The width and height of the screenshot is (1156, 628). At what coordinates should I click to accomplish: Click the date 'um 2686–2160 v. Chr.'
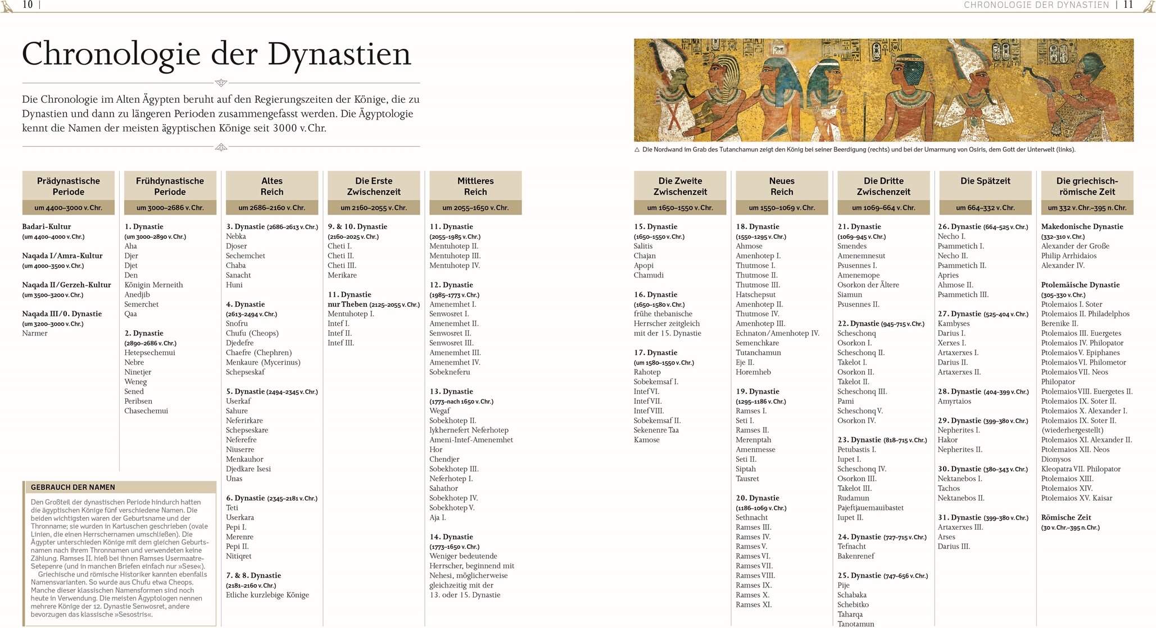click(272, 207)
